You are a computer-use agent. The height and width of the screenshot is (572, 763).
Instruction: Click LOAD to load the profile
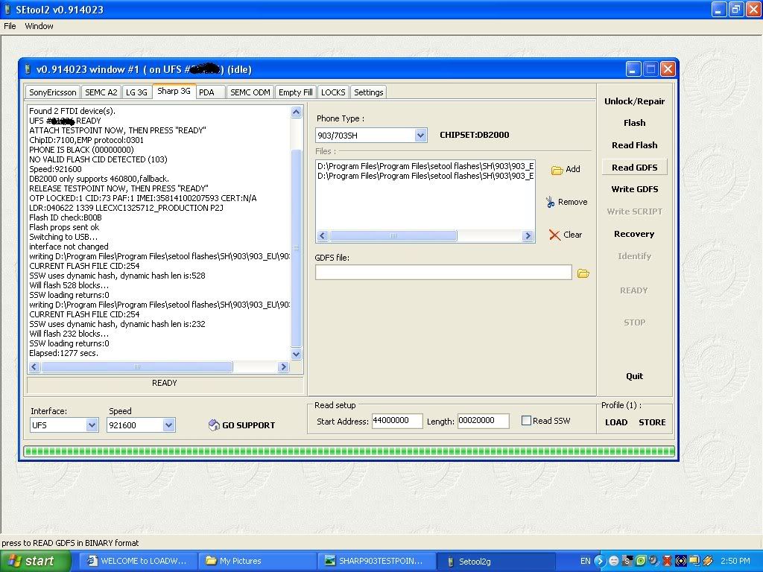(616, 422)
